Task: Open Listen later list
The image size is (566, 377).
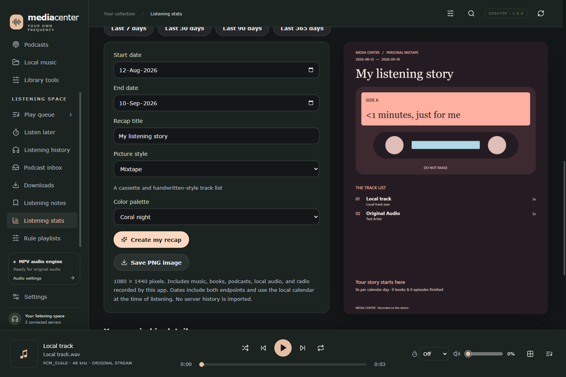Action: tap(42, 132)
